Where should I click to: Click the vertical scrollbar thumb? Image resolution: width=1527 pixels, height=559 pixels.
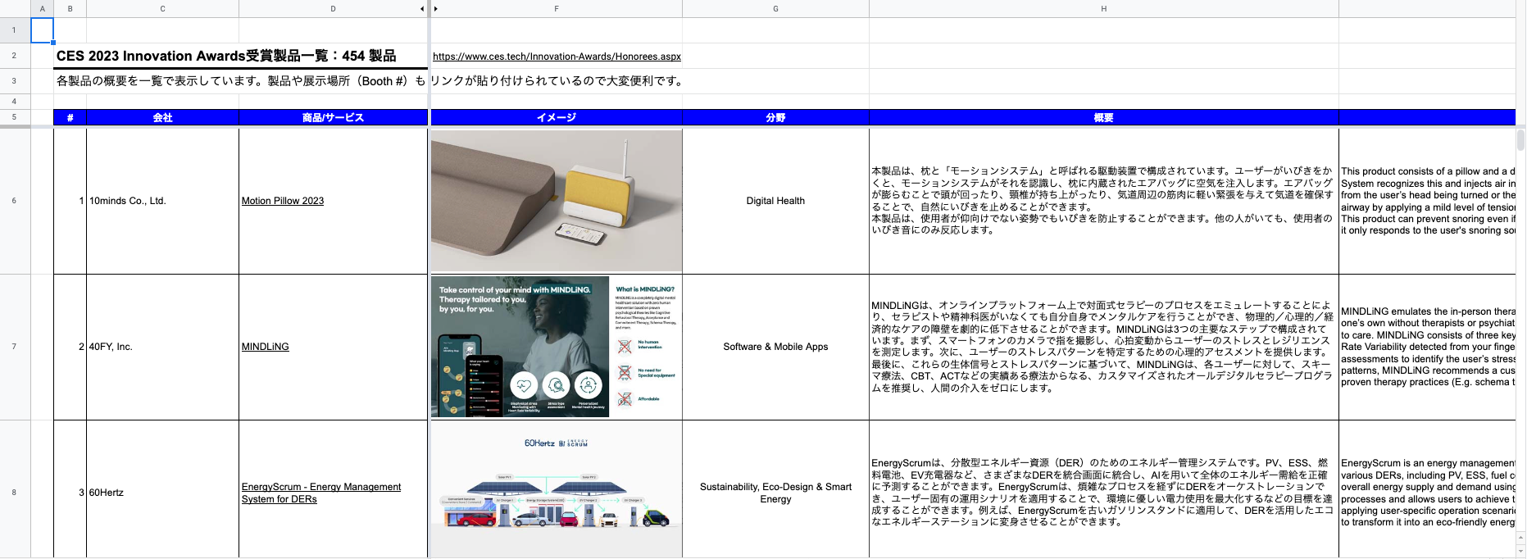pyautogui.click(x=1520, y=139)
